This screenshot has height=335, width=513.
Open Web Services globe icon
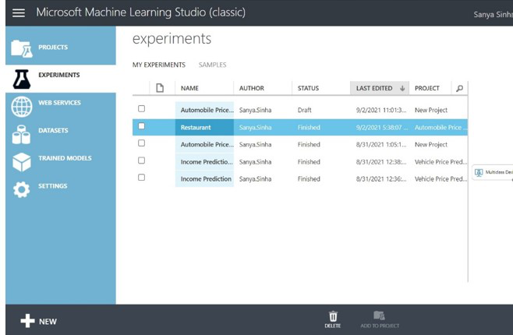click(22, 105)
